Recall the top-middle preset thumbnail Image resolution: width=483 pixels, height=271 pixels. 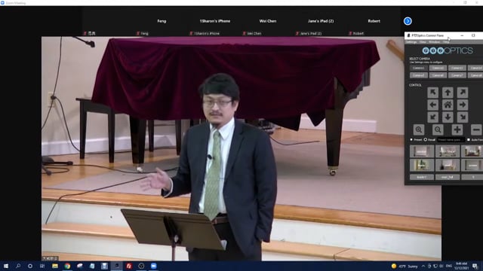click(x=448, y=151)
